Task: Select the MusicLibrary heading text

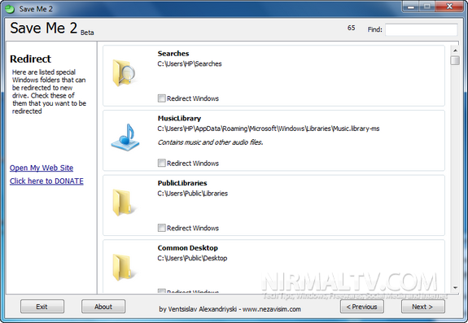Action: coord(179,119)
